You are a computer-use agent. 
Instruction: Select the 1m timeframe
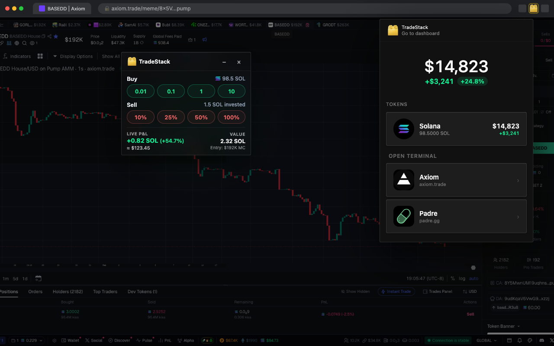pos(6,279)
